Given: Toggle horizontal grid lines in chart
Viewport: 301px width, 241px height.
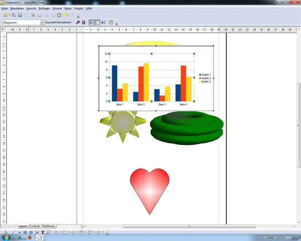Looking at the screenshot, I should [x=91, y=23].
